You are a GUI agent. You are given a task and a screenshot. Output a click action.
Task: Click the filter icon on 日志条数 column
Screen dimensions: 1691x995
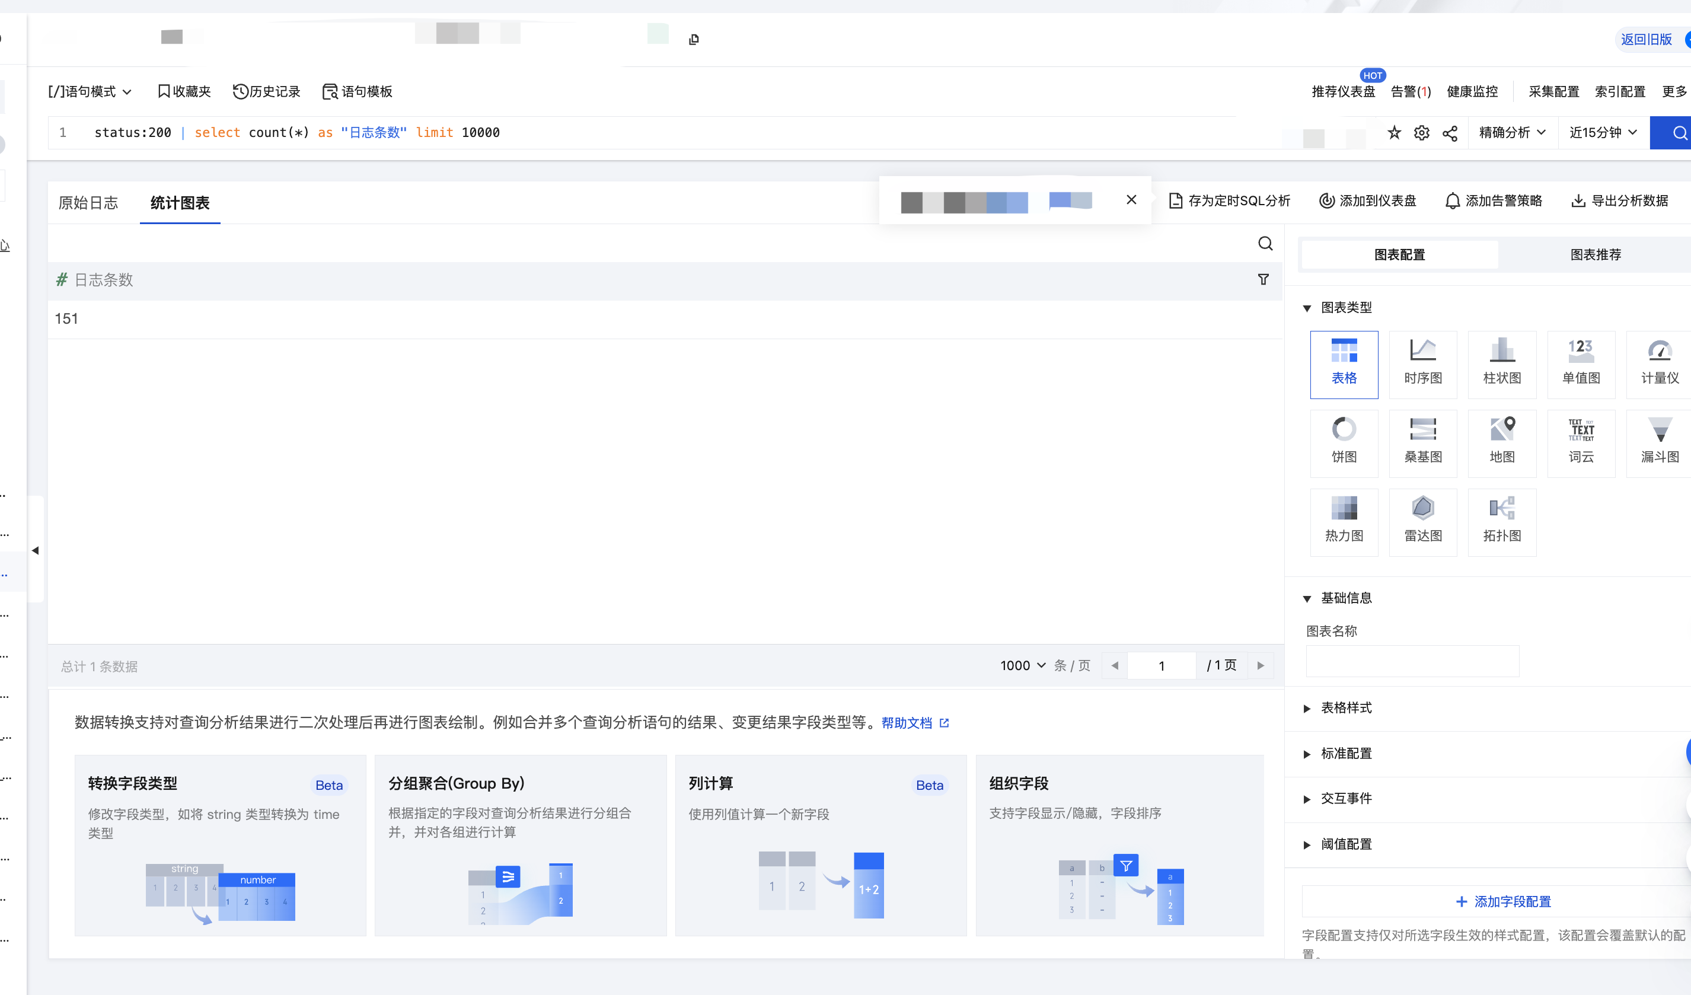click(1263, 280)
